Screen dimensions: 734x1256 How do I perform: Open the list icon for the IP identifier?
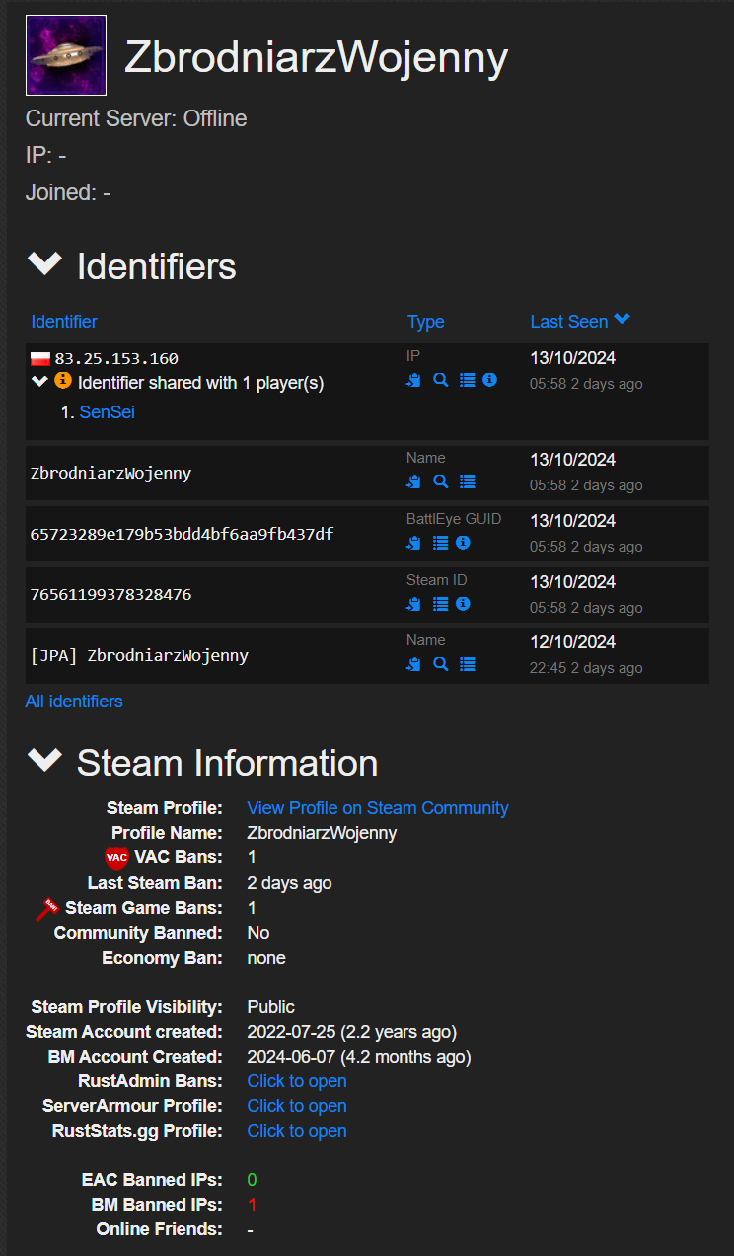(x=468, y=380)
